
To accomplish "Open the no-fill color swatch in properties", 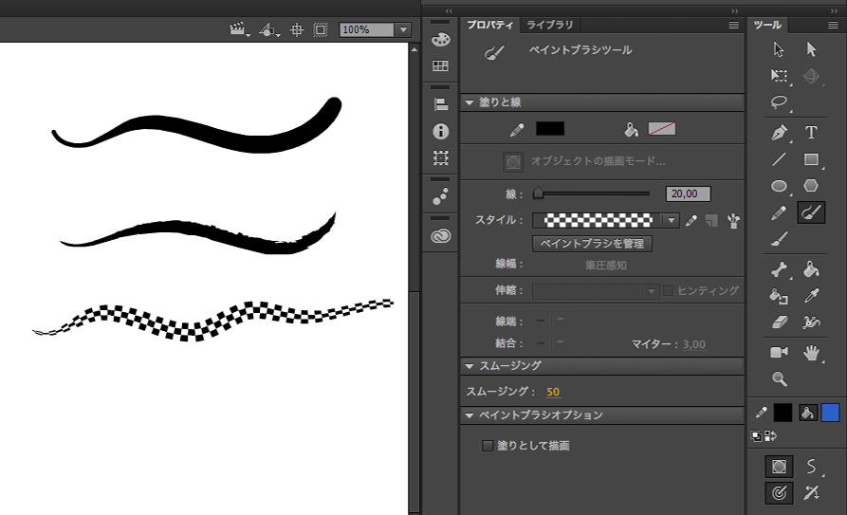I will pyautogui.click(x=662, y=129).
